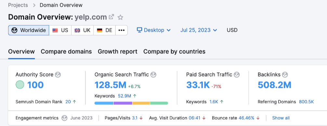The width and height of the screenshot is (327, 126).
Task: Open Compare by countries tab
Action: [174, 52]
